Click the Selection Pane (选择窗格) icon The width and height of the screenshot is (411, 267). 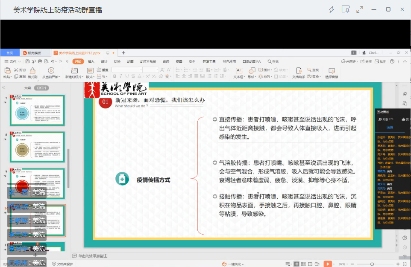[332, 71]
